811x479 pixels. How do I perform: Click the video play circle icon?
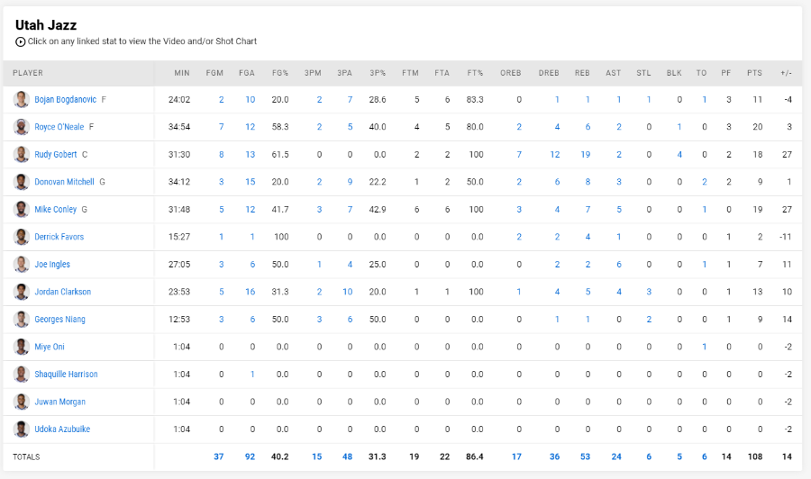[x=20, y=41]
